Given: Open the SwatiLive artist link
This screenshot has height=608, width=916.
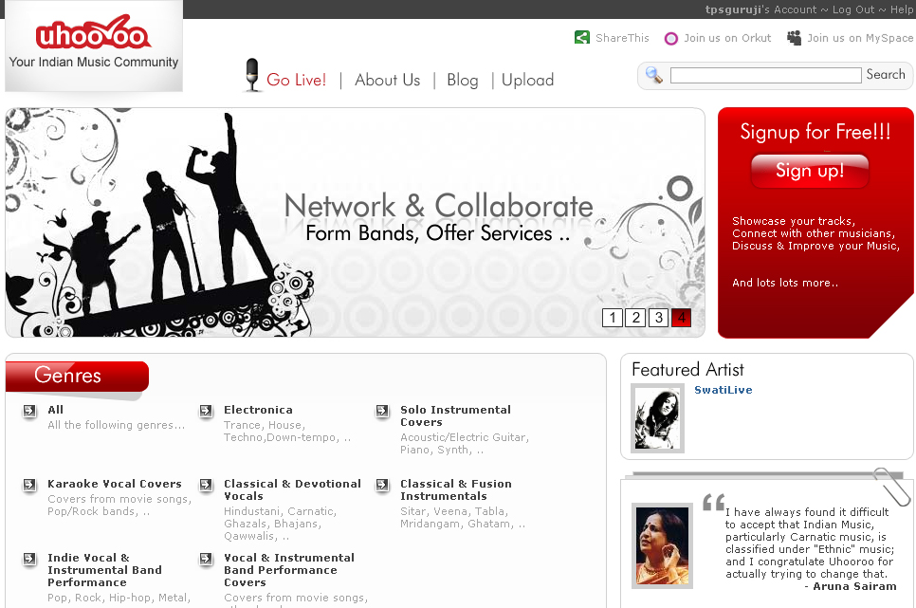Looking at the screenshot, I should (x=724, y=390).
